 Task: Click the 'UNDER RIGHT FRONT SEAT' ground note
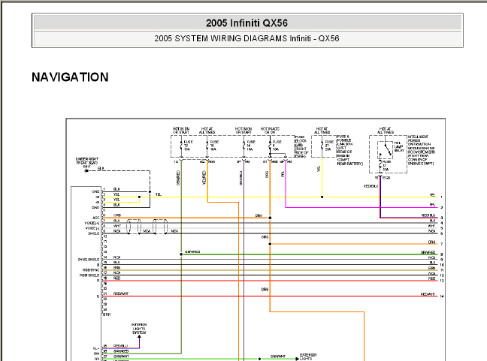[87, 161]
